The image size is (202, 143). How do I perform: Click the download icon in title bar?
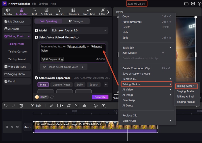[199, 4]
